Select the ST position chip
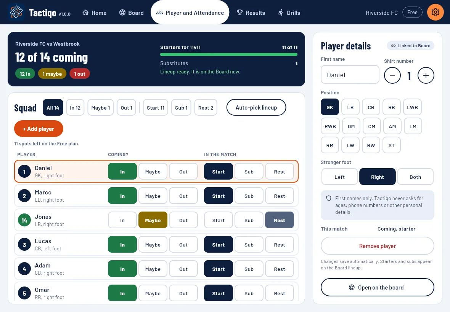 click(391, 145)
